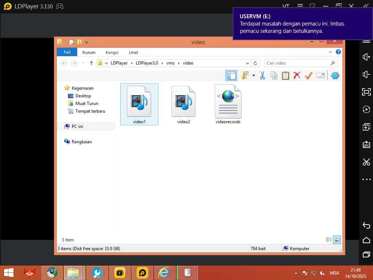Open the LDPlayer hamburger menu

300,6
